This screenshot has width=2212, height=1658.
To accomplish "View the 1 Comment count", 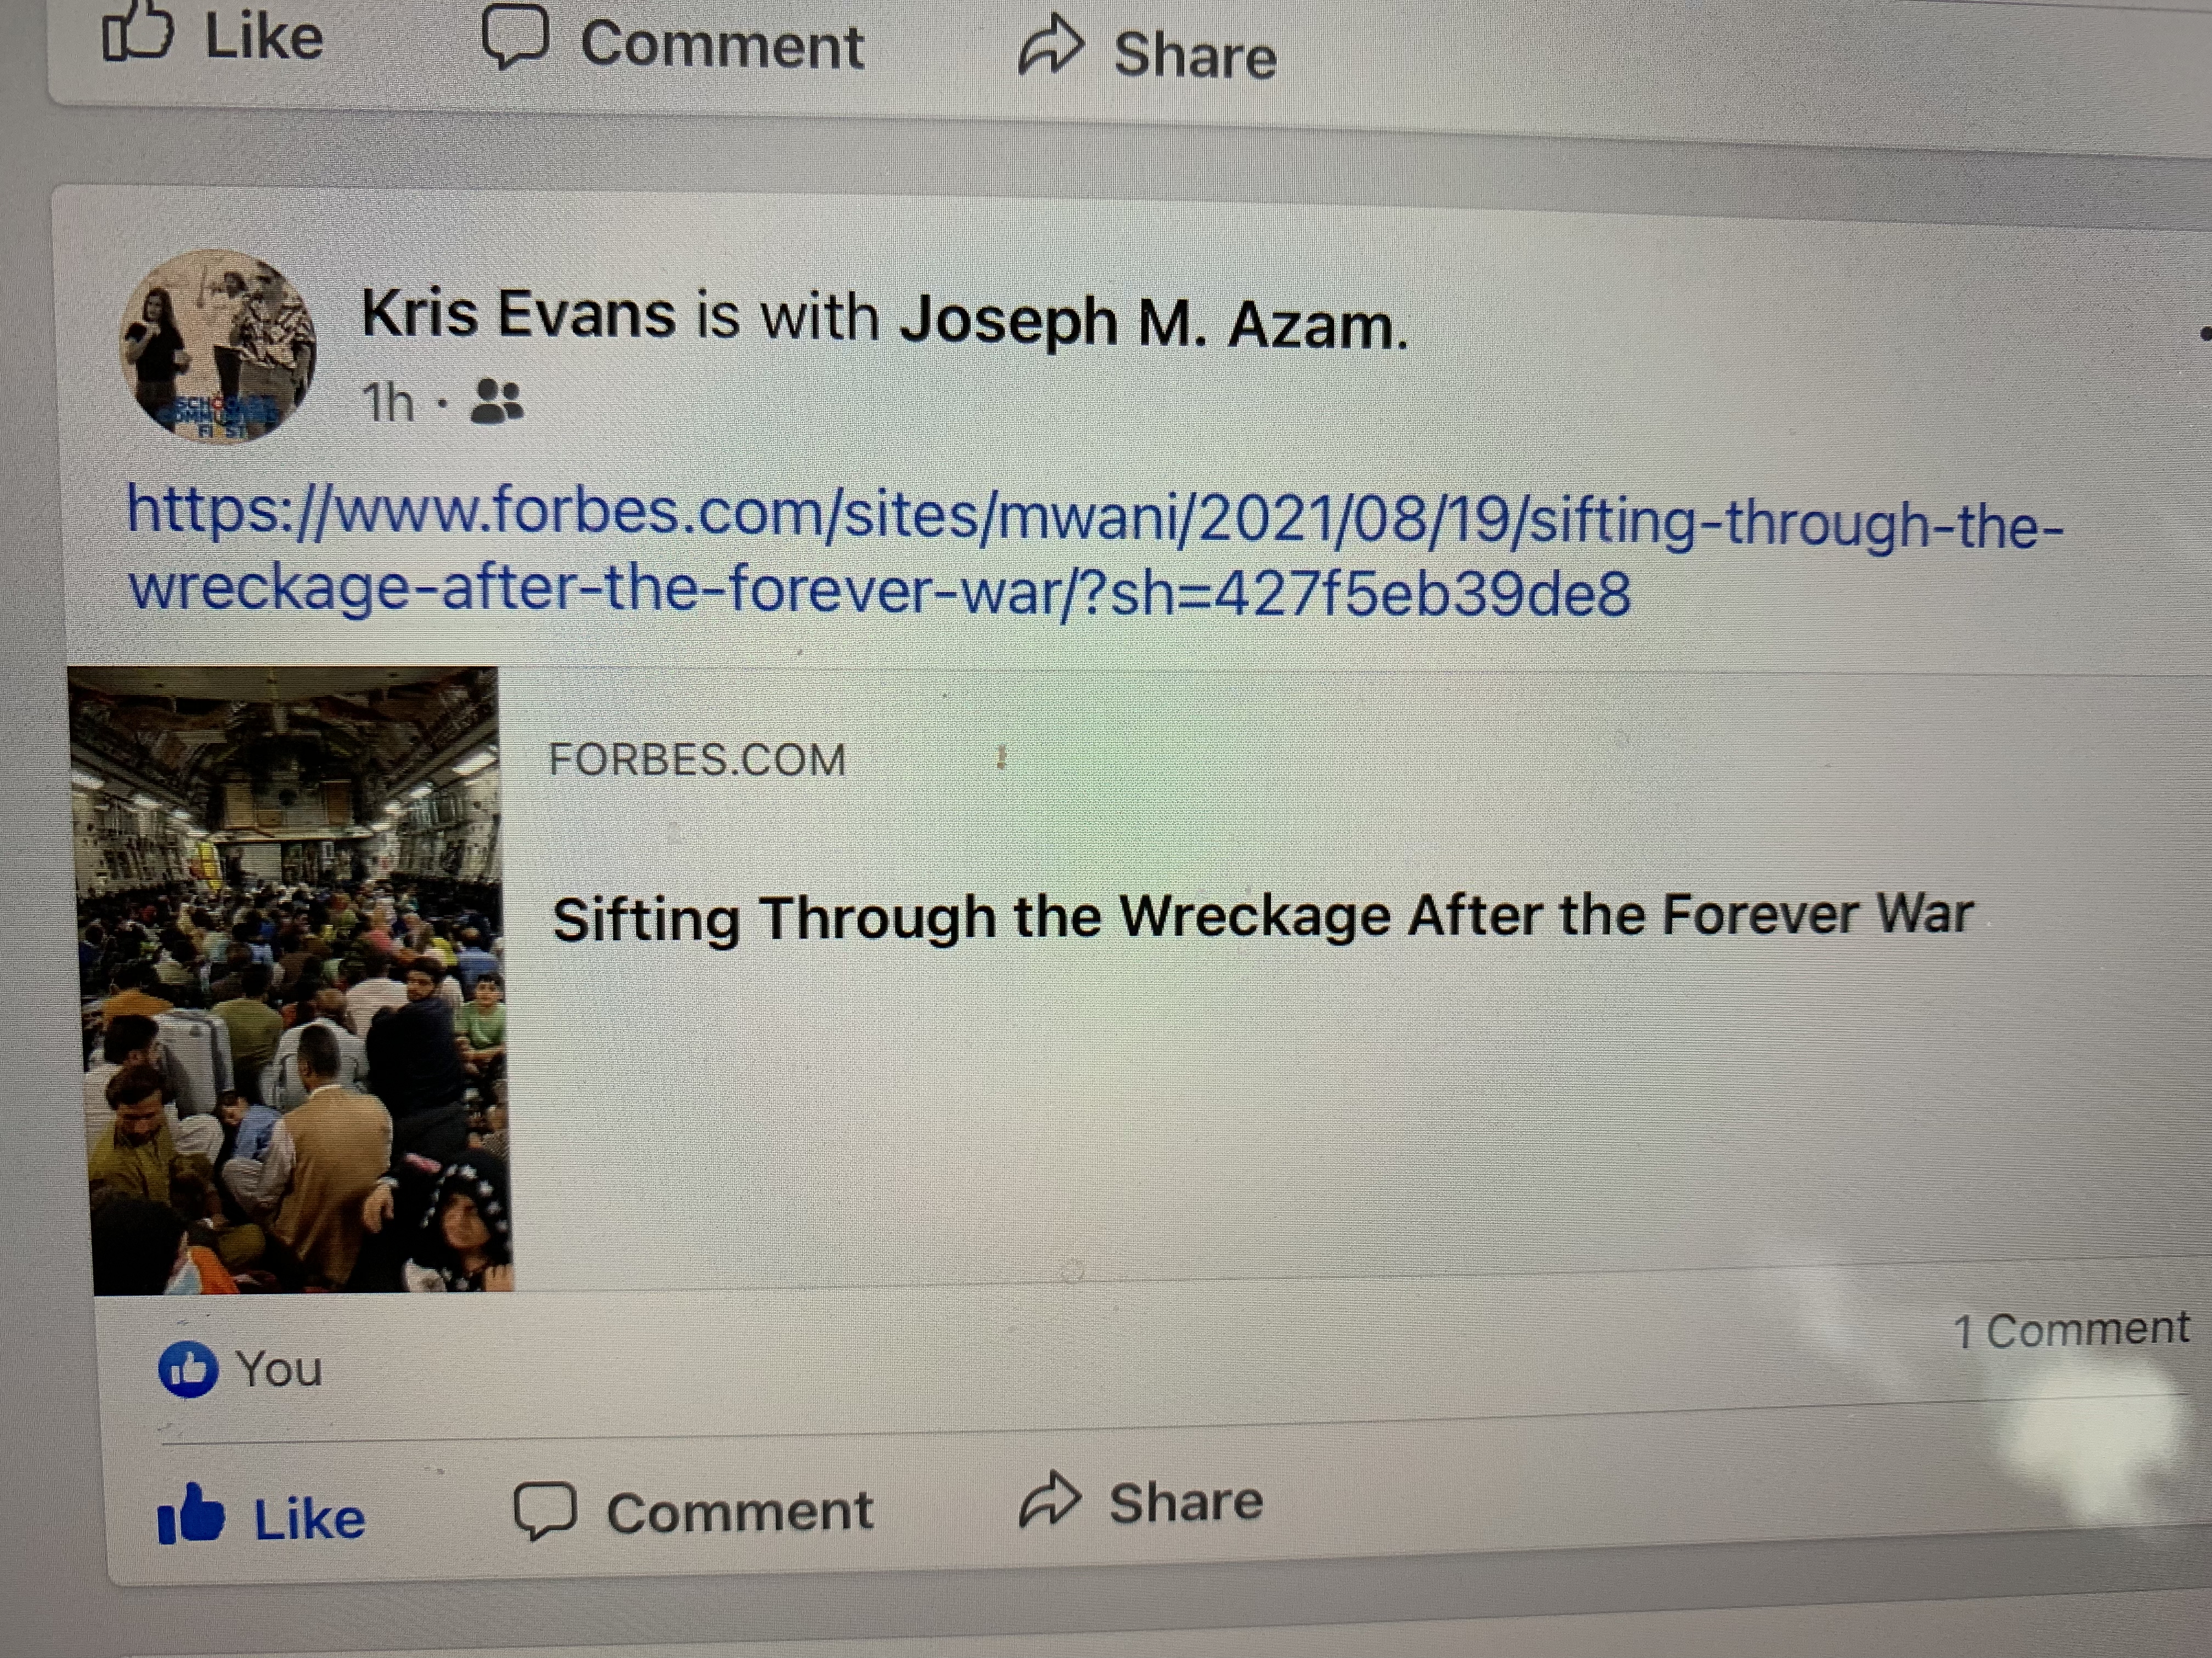I will click(2071, 1330).
